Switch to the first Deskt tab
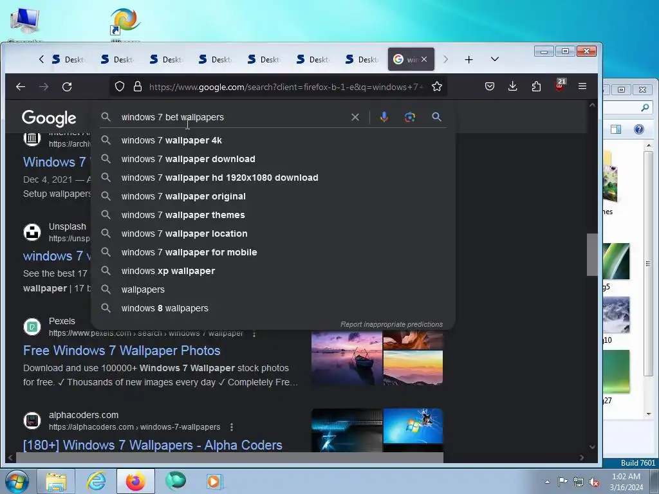 pos(68,59)
